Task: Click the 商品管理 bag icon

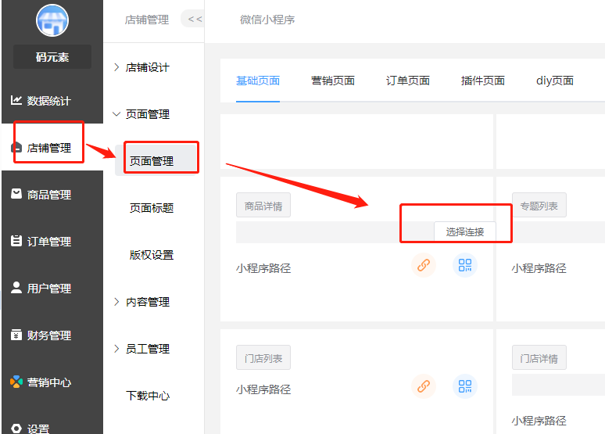Action: coord(16,194)
